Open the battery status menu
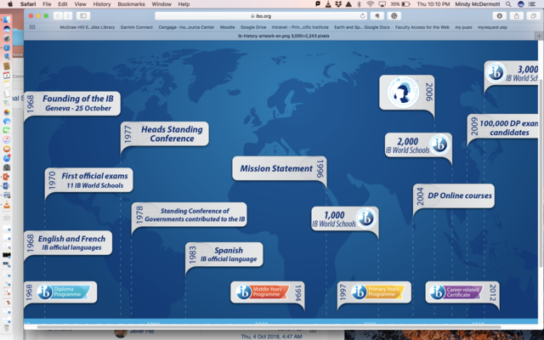Viewport: 544px width, 340px height. click(x=400, y=4)
